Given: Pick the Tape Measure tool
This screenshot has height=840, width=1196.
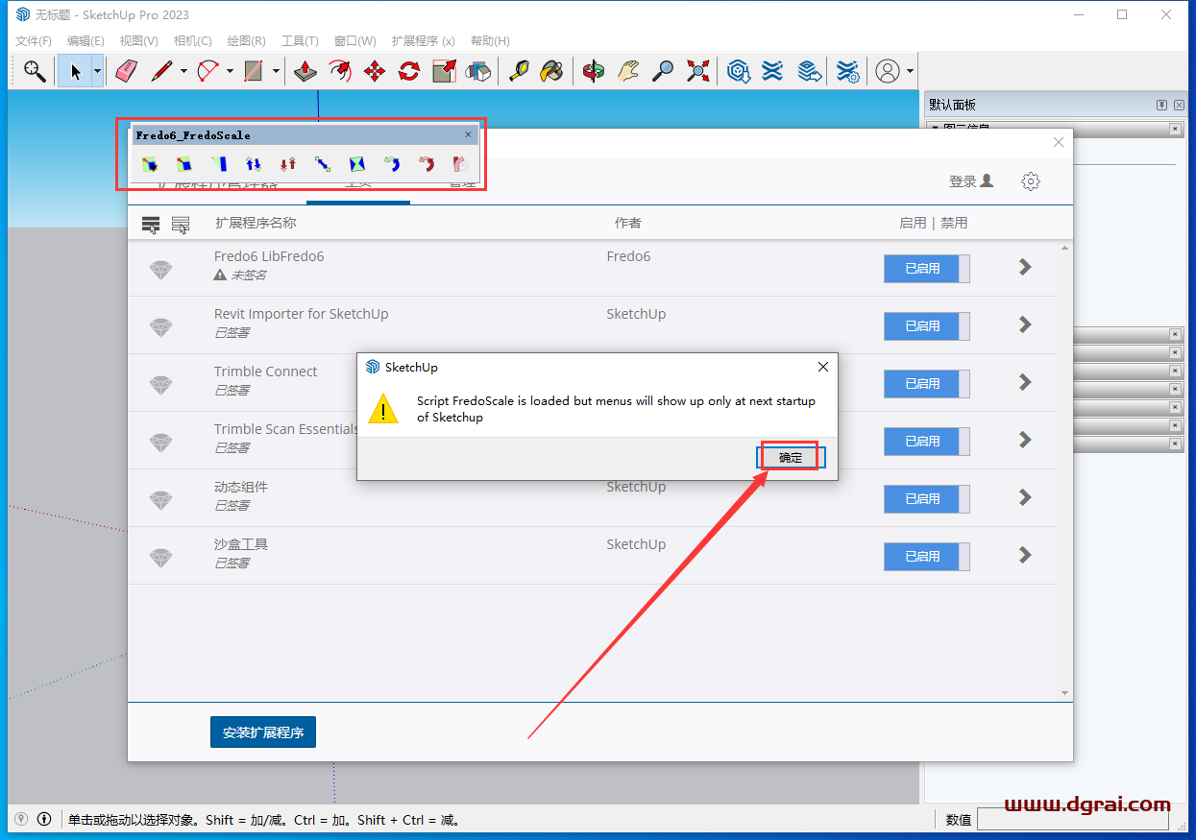Looking at the screenshot, I should (x=518, y=71).
